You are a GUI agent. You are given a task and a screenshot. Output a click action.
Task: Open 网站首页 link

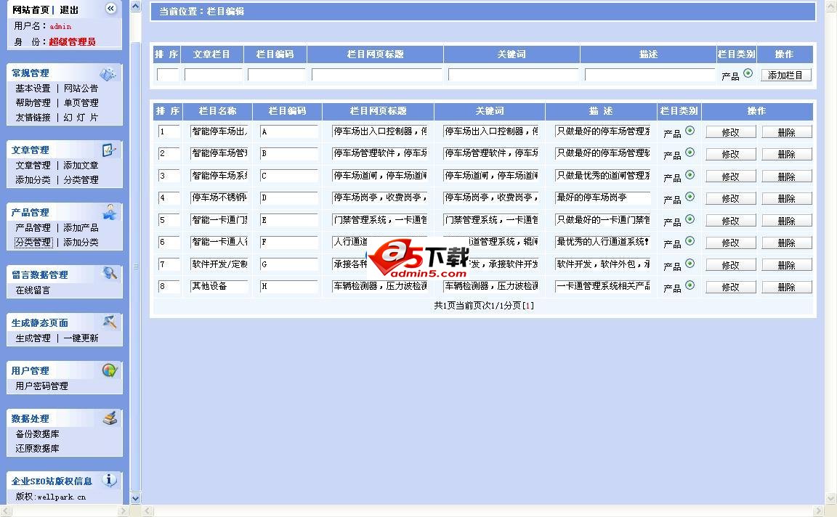tap(31, 10)
